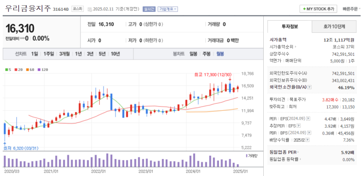Click the purple 120-day moving average legend

pos(42,69)
